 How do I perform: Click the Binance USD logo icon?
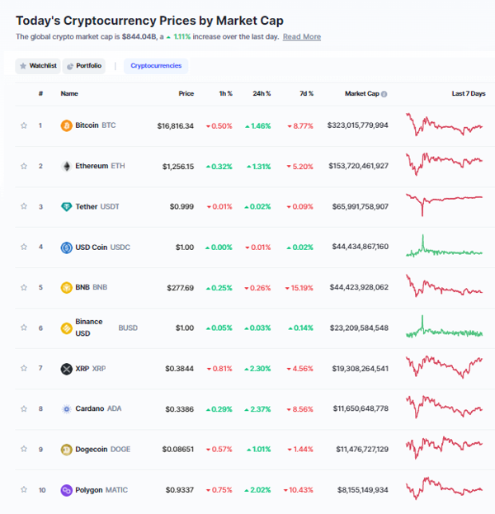67,328
